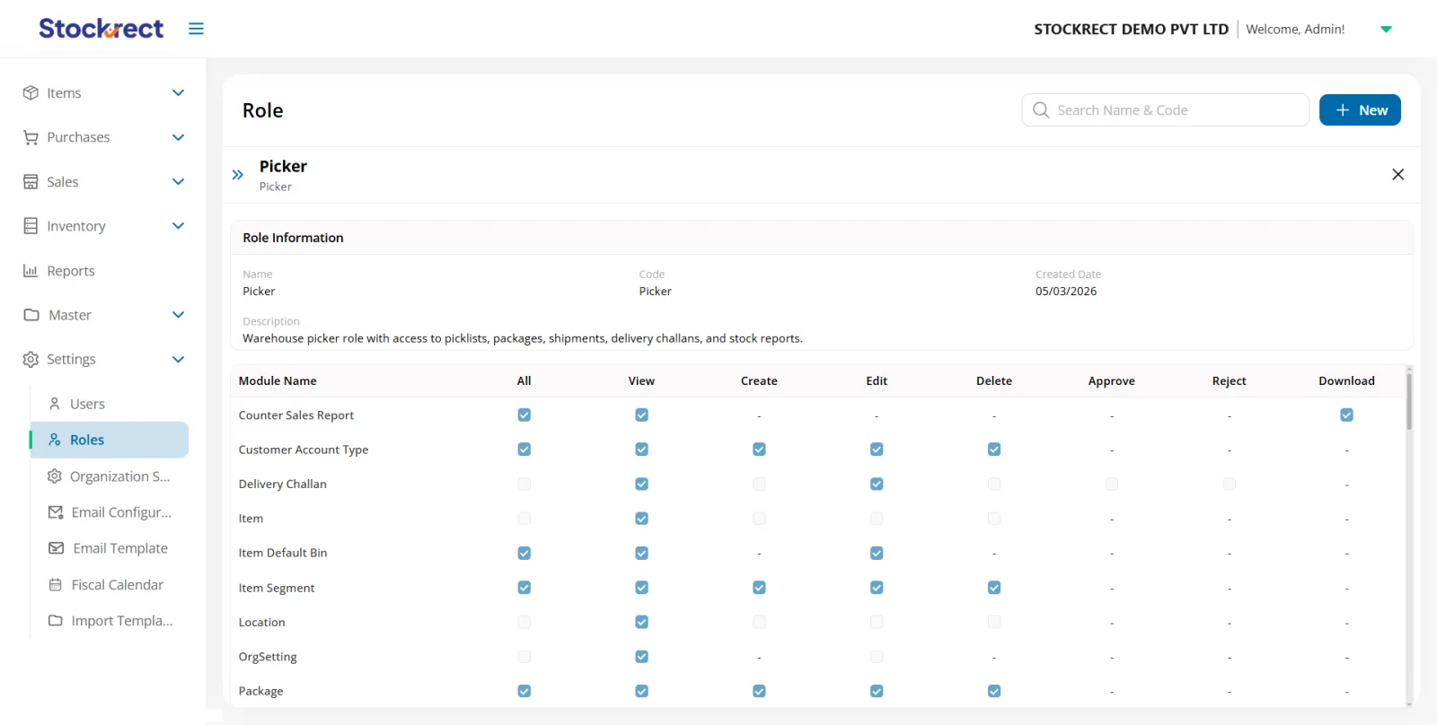
Task: Click the Approve column header
Action: 1112,380
